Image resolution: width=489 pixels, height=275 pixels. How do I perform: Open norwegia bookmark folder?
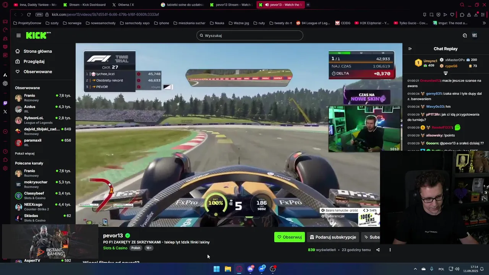point(72,23)
